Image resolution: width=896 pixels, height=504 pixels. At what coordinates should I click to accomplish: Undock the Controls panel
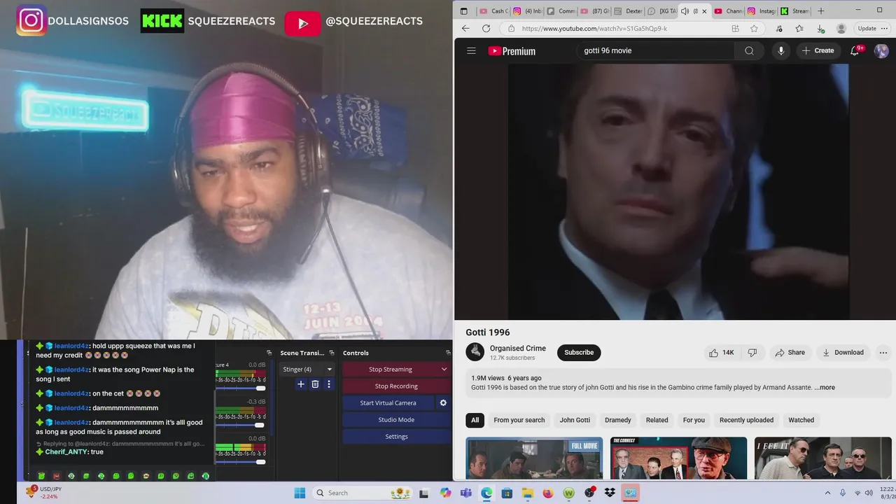click(448, 353)
